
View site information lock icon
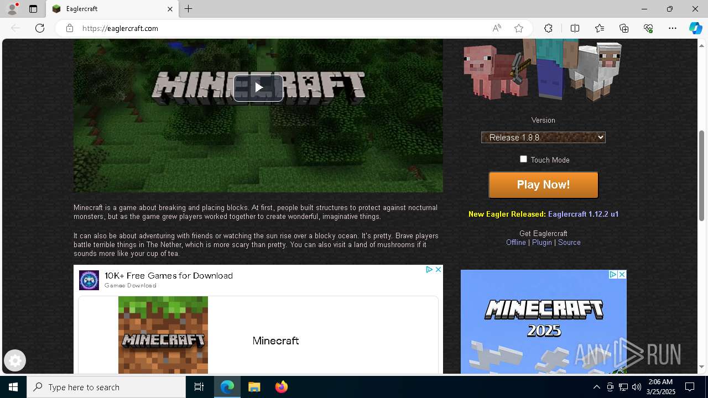pyautogui.click(x=70, y=28)
